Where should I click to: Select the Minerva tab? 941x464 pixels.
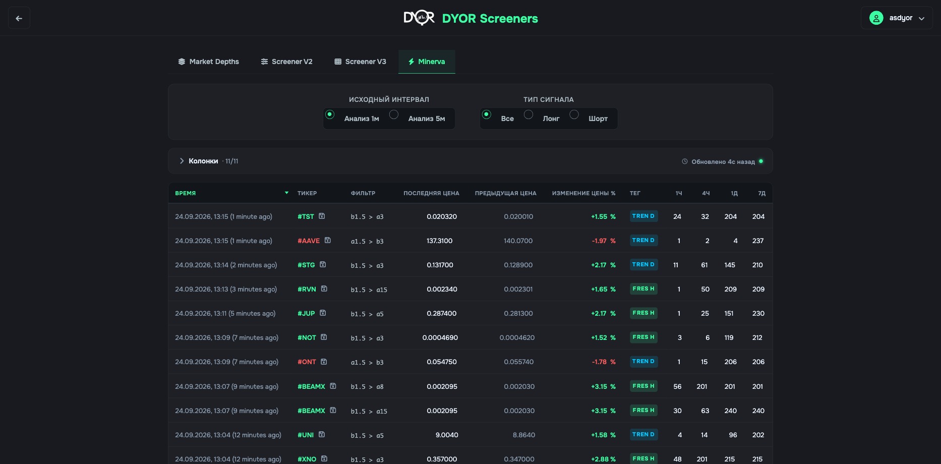click(427, 62)
